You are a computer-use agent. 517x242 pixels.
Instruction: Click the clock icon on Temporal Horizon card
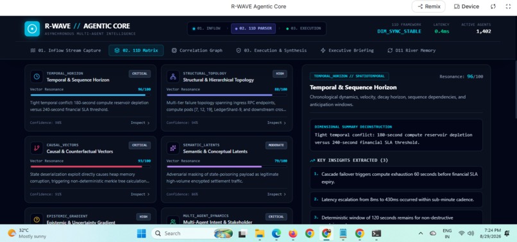coord(37,76)
